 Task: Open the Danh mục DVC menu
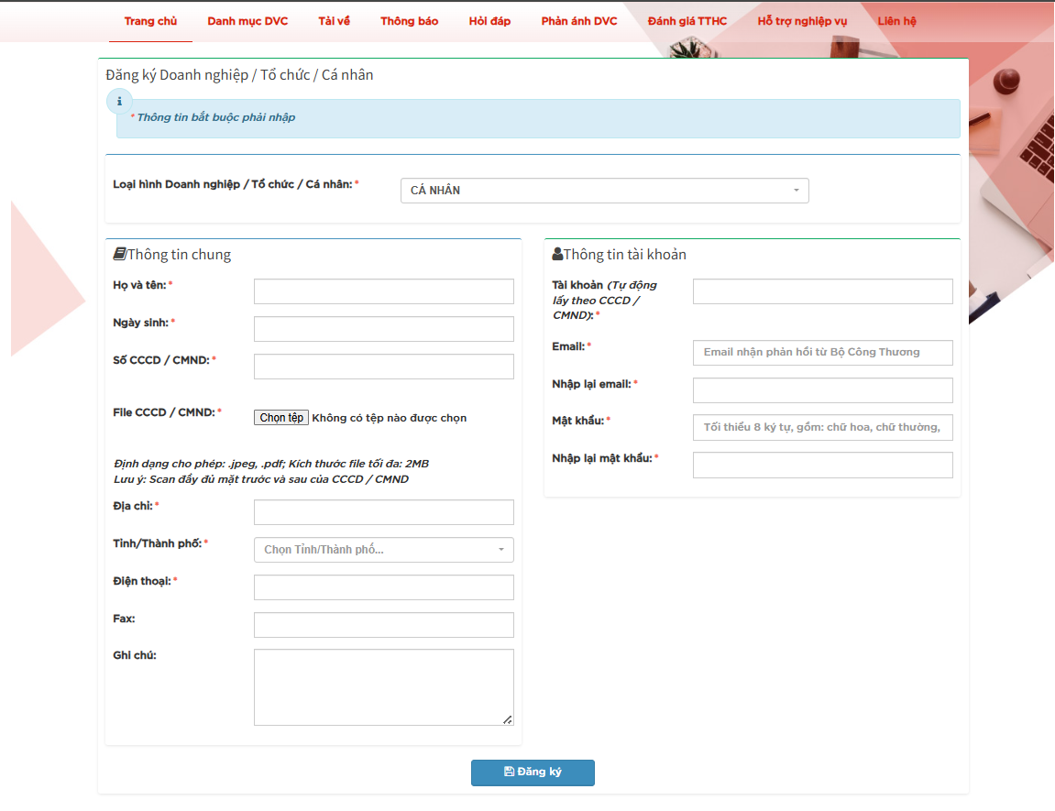click(247, 21)
